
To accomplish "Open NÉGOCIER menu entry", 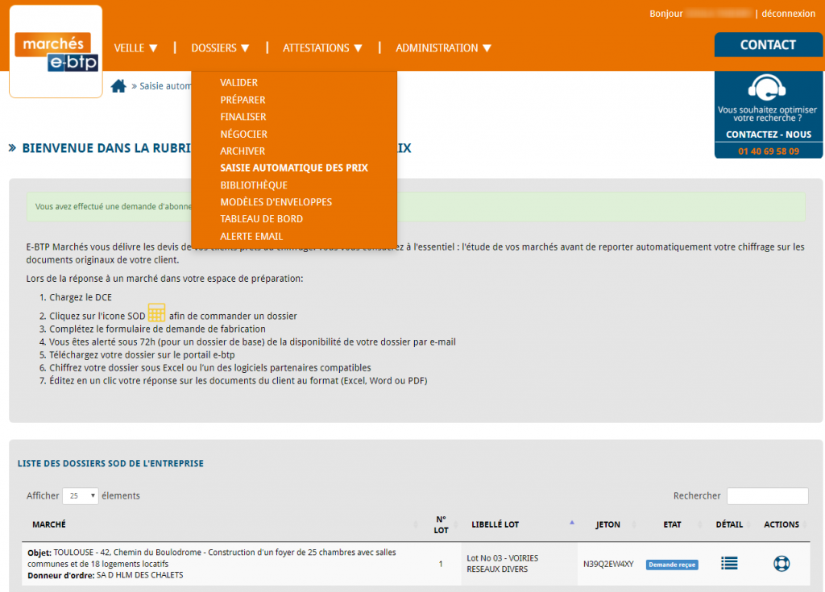I will 243,135.
